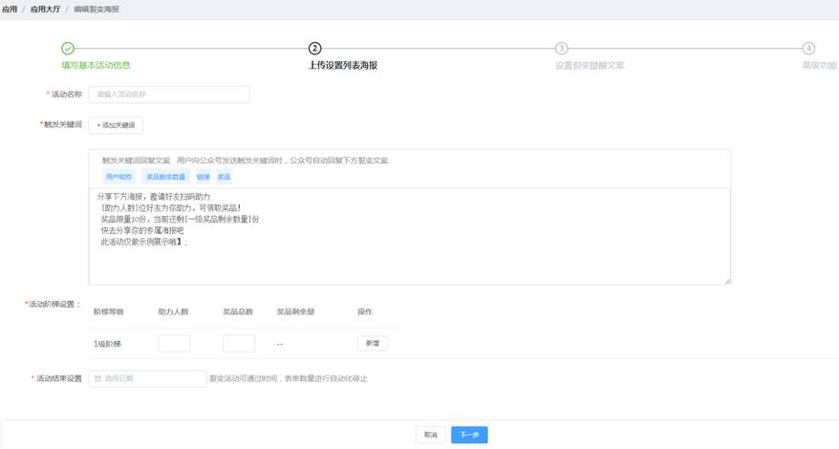Click the 阶梯等级 column header
Viewport: 839px width, 449px height.
pos(109,311)
